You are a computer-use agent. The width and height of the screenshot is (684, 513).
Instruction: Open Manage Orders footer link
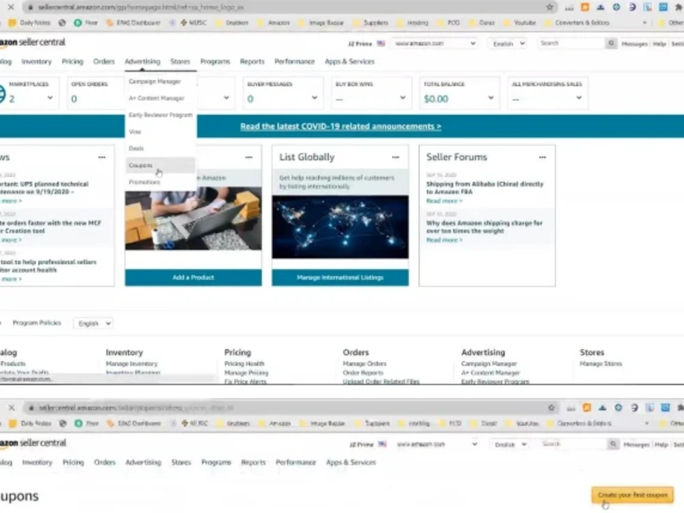click(x=365, y=364)
